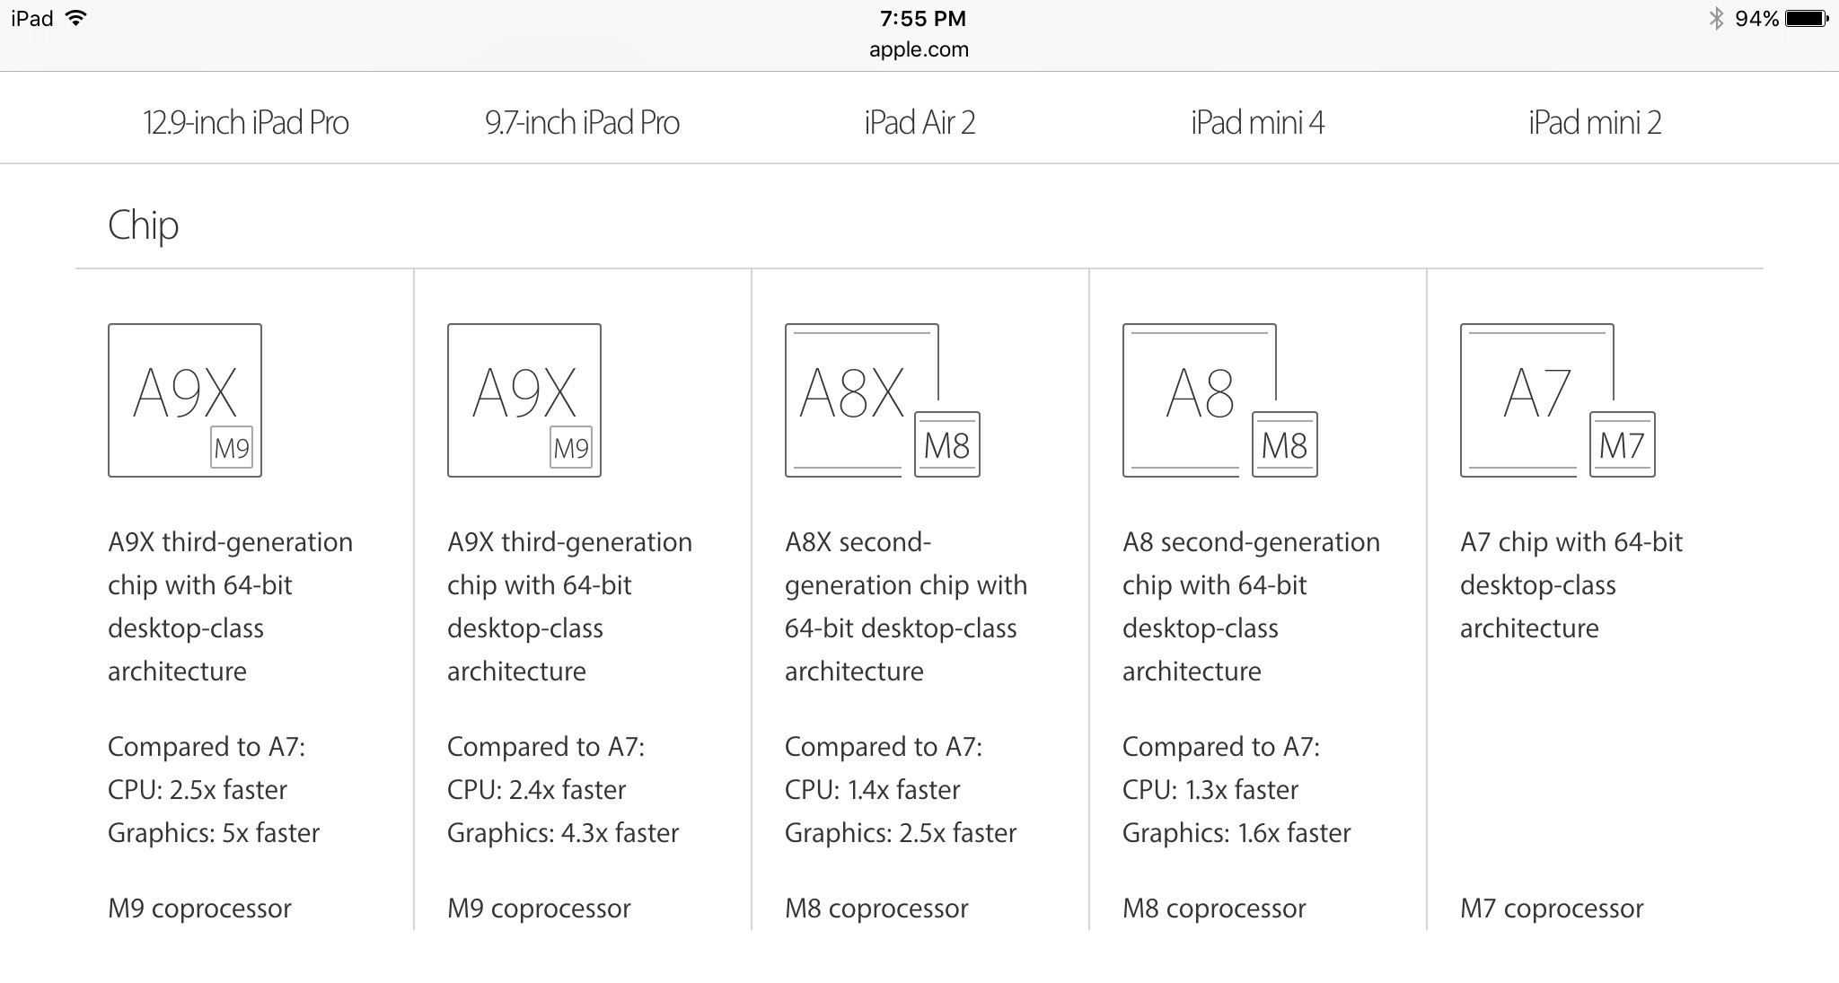Viewport: 1839px width, 983px height.
Task: Click the M8 badge beside the A8X chip
Action: [947, 444]
